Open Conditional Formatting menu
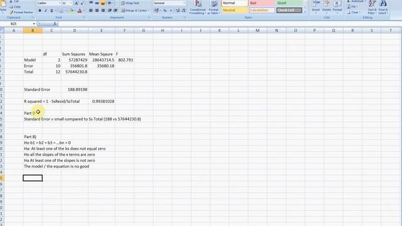 [x=198, y=8]
